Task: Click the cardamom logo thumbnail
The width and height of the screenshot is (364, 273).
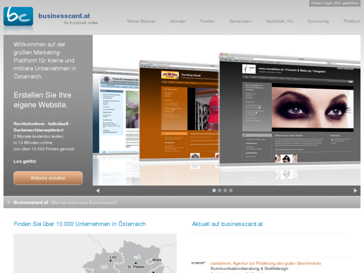Action: click(198, 263)
